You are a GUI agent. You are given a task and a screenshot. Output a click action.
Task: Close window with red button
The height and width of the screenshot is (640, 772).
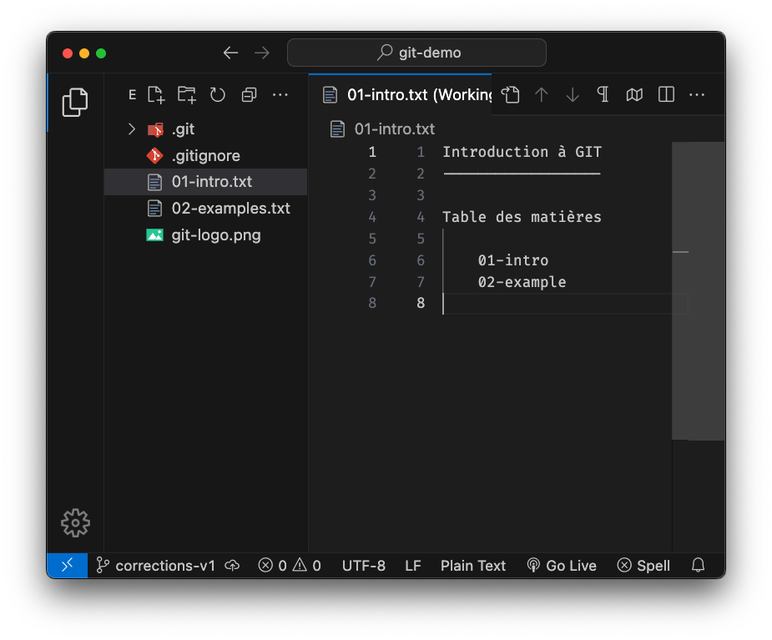point(68,53)
